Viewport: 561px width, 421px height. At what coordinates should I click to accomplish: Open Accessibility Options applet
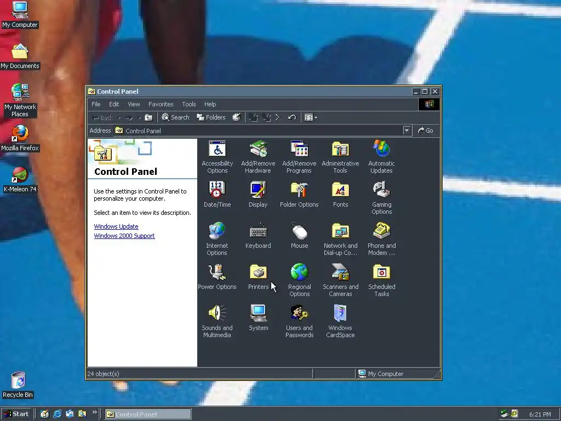pyautogui.click(x=217, y=157)
